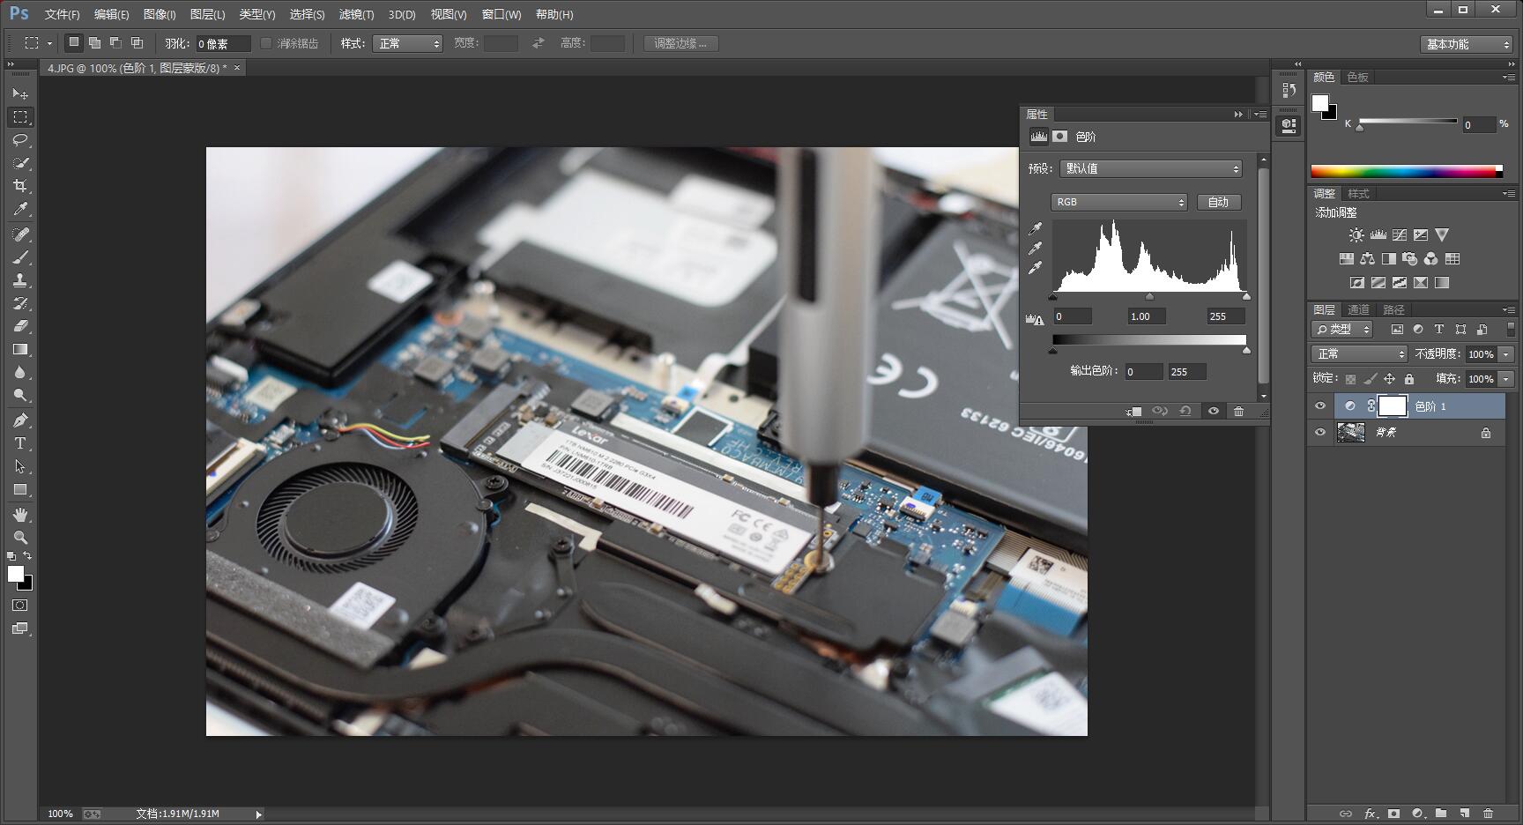Click the 调整边缘 button
This screenshot has height=825, width=1523.
pos(679,42)
